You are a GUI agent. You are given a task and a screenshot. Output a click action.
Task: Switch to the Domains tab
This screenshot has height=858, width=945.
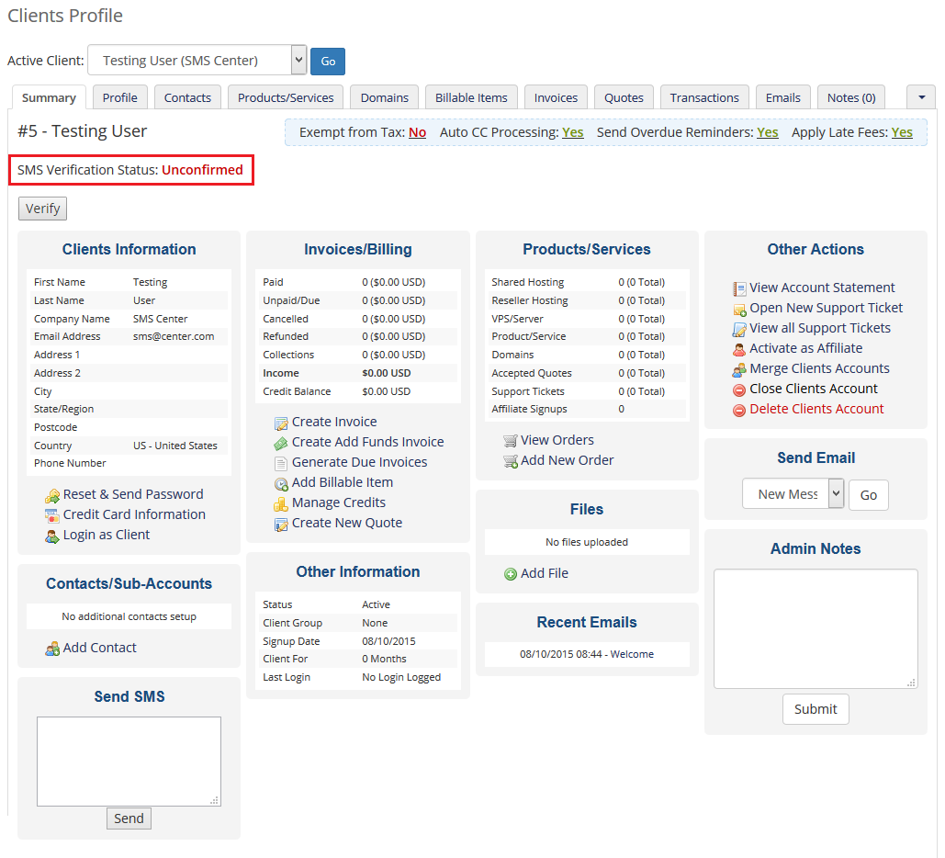click(385, 97)
